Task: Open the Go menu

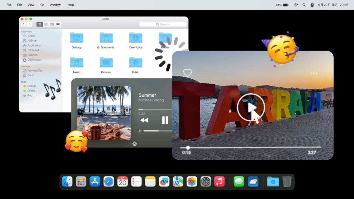Action: tap(42, 5)
